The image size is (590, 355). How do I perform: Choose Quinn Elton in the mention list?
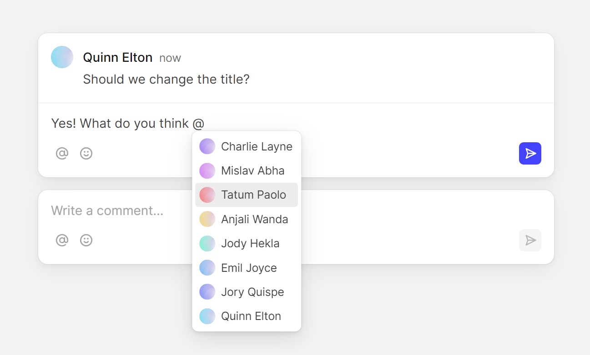251,316
